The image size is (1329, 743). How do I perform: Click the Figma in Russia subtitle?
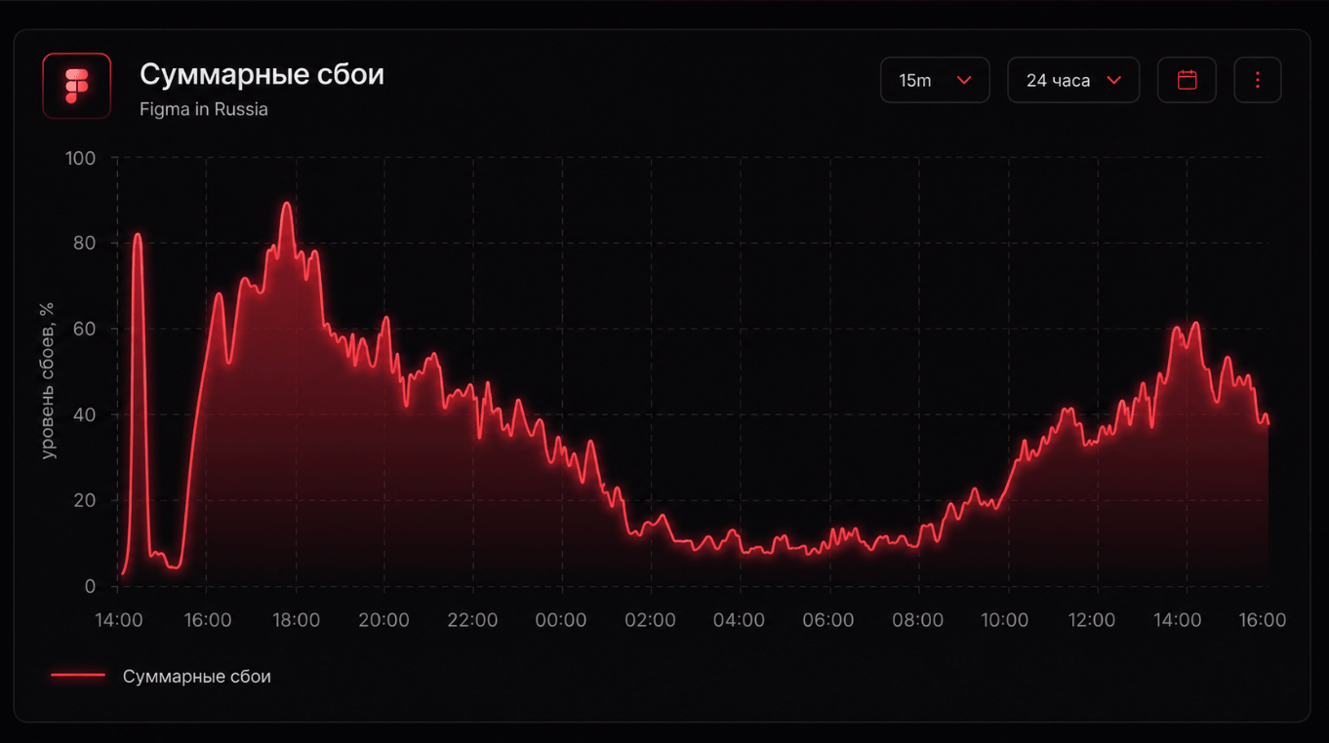pyautogui.click(x=204, y=109)
